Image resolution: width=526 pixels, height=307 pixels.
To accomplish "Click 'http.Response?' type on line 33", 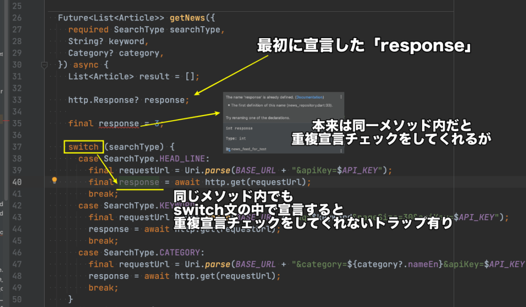I will click(104, 100).
